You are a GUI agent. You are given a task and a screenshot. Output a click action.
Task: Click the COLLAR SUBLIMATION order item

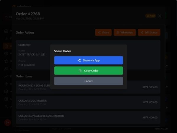pyautogui.click(x=88, y=102)
